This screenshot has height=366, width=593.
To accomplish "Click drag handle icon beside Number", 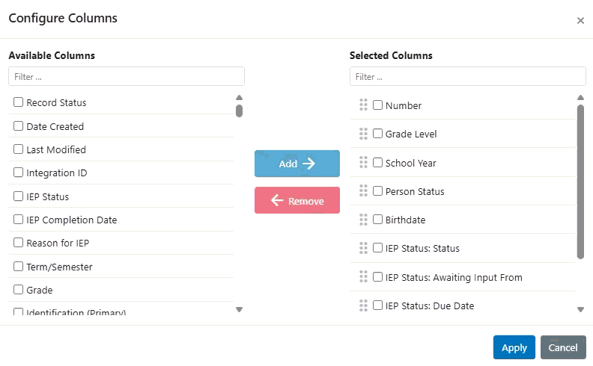I will point(363,105).
